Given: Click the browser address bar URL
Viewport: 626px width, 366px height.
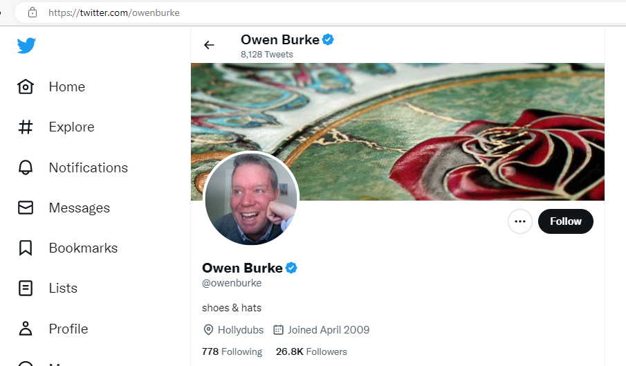Looking at the screenshot, I should click(113, 12).
